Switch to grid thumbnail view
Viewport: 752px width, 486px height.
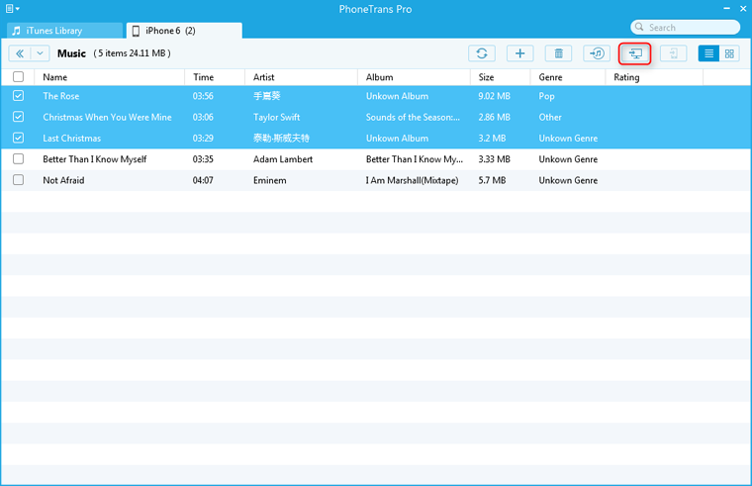[730, 53]
